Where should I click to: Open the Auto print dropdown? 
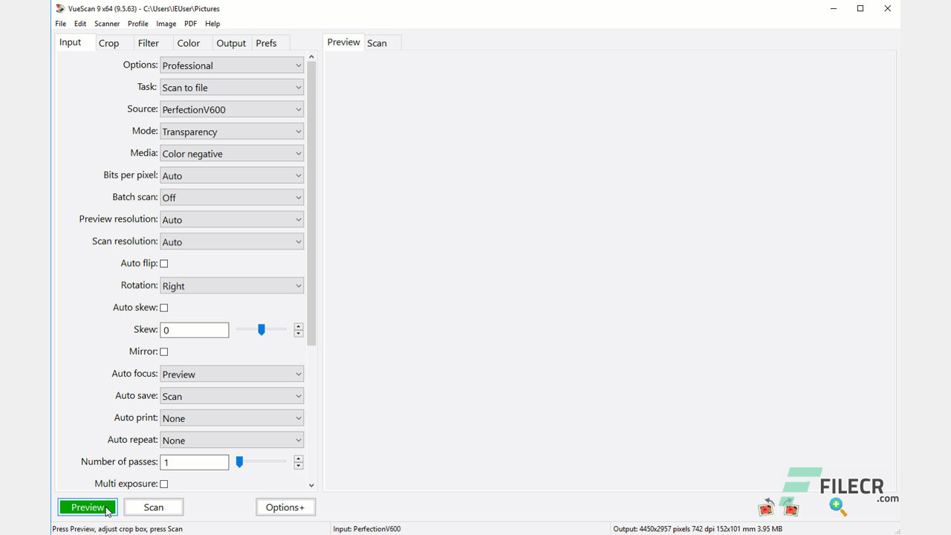[x=232, y=418]
